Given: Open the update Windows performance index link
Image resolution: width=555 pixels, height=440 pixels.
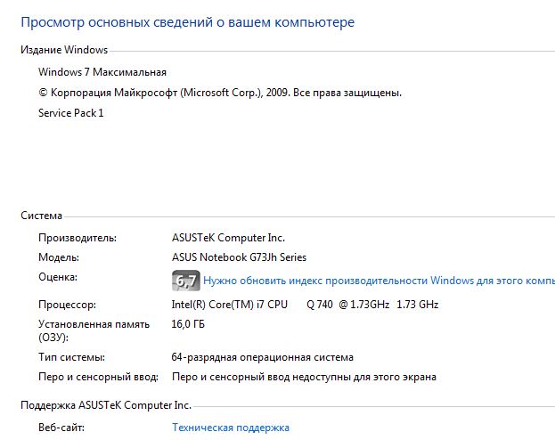Looking at the screenshot, I should click(x=380, y=281).
